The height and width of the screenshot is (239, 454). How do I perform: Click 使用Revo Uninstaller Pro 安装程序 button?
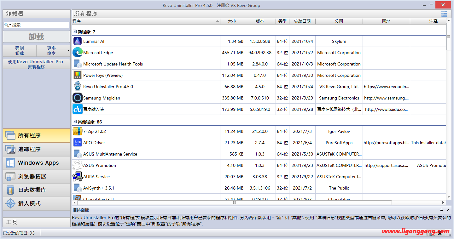pyautogui.click(x=37, y=64)
